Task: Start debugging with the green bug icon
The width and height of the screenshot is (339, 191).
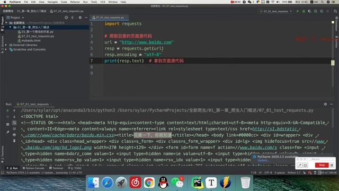Action: coord(304,11)
